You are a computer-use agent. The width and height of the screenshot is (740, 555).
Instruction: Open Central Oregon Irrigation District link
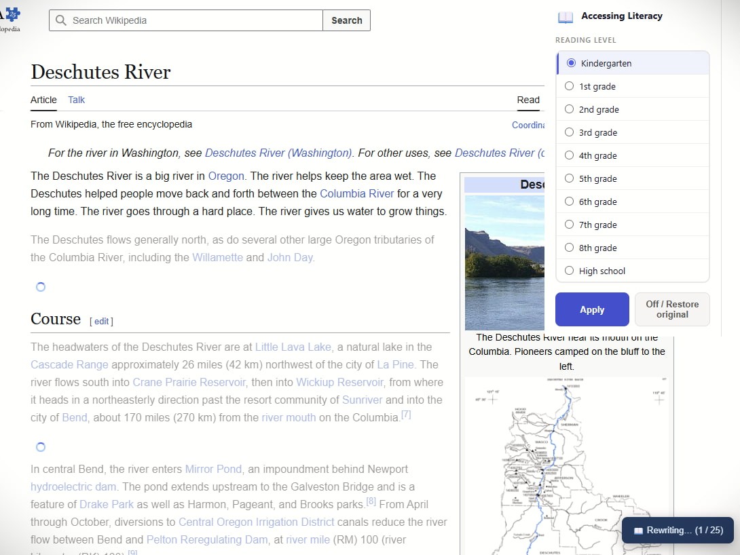tap(256, 522)
